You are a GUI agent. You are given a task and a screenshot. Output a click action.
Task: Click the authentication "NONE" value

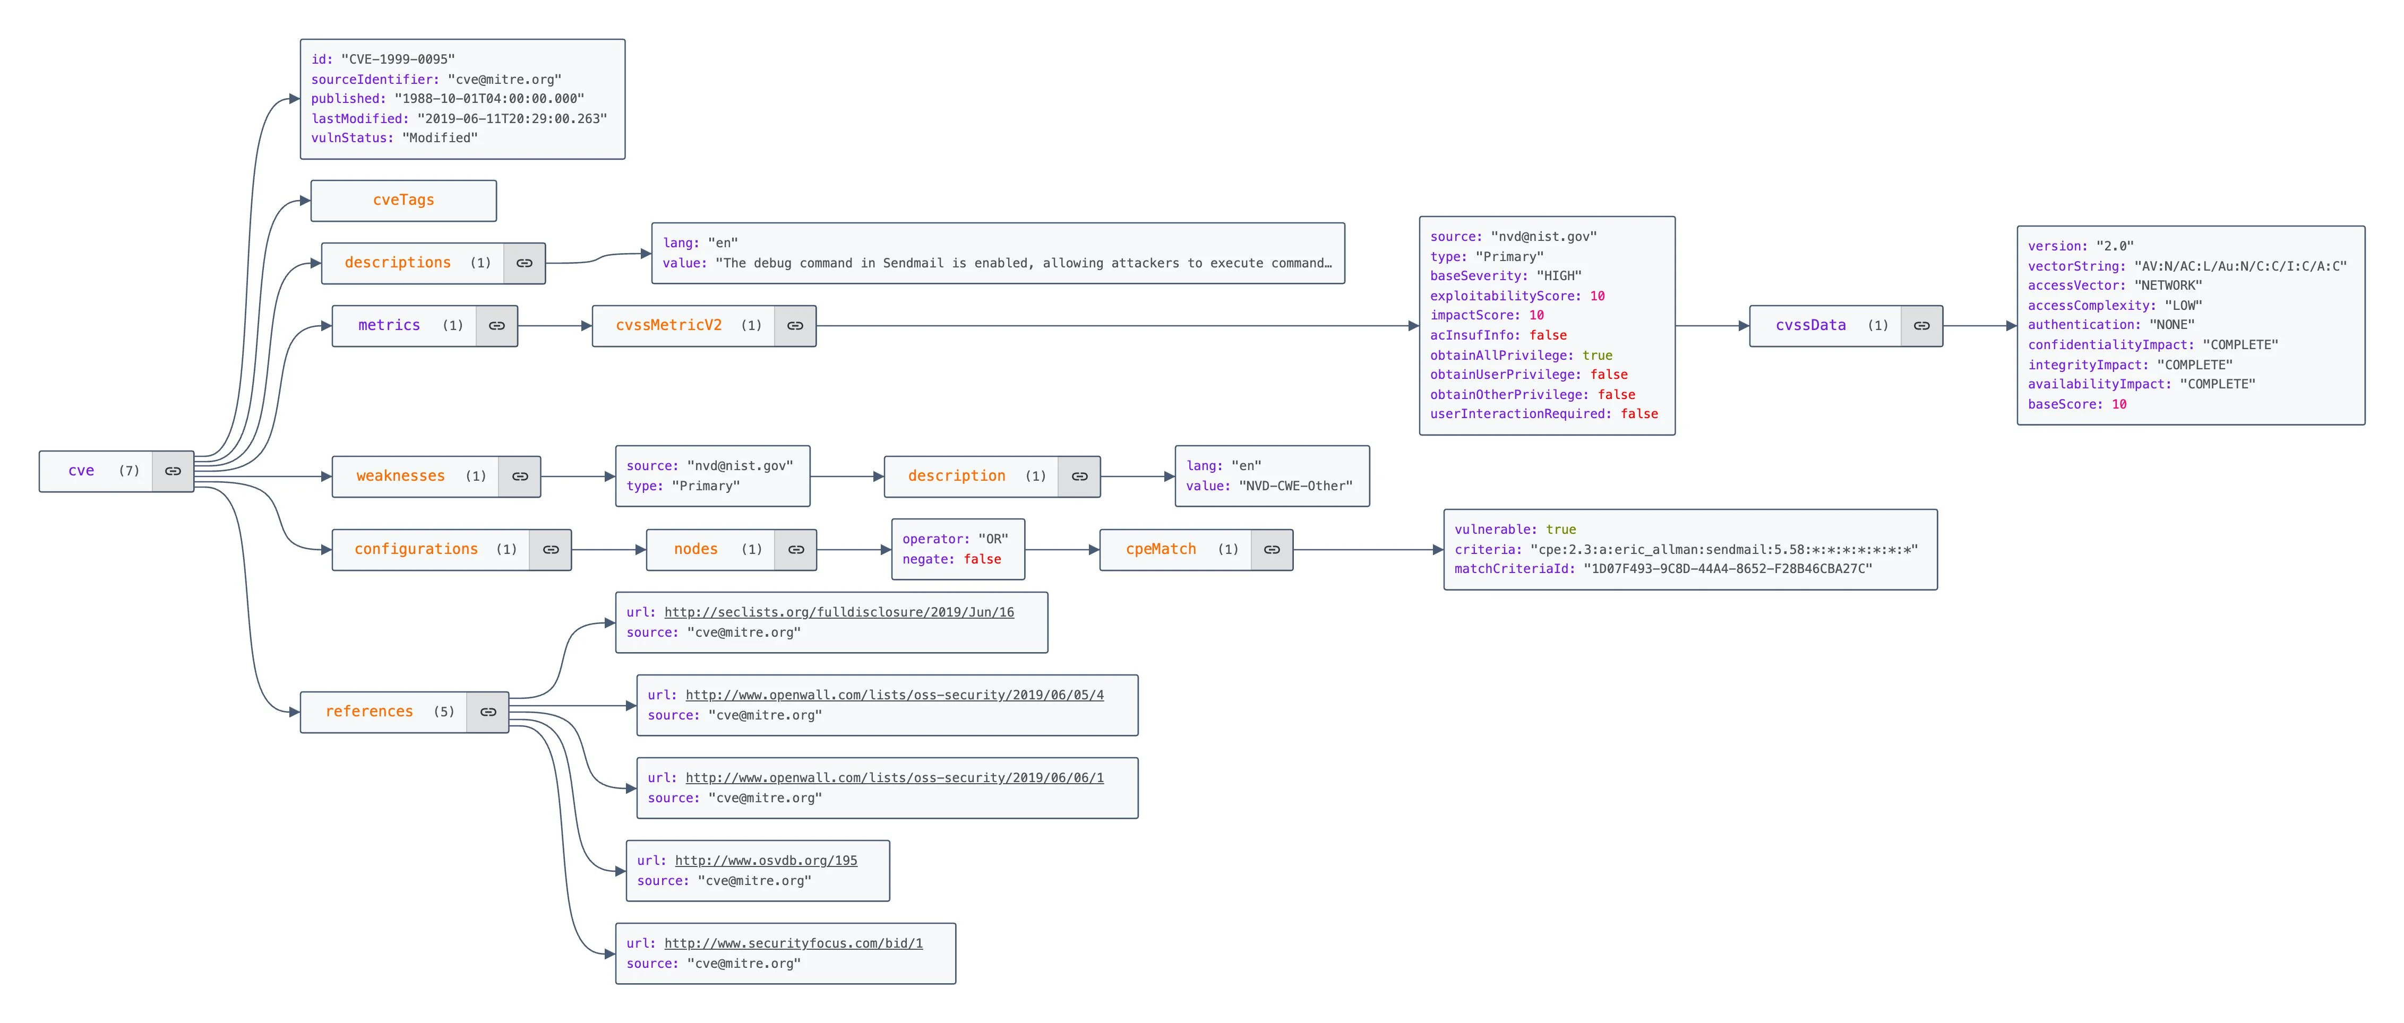(2171, 325)
